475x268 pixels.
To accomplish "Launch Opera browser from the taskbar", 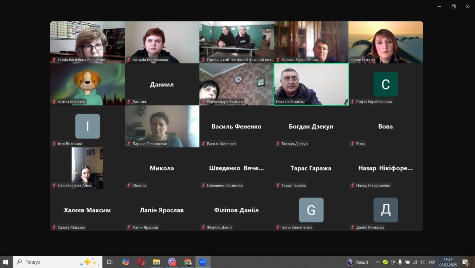I will [141, 262].
